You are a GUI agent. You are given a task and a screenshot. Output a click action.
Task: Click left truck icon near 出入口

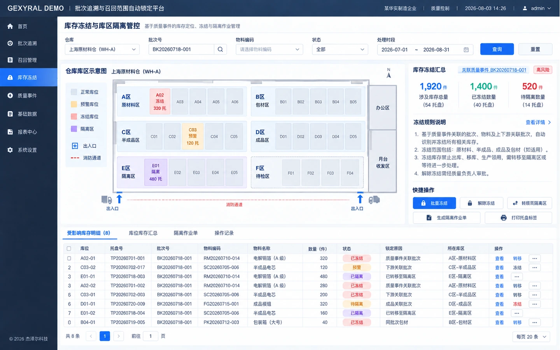(x=107, y=200)
